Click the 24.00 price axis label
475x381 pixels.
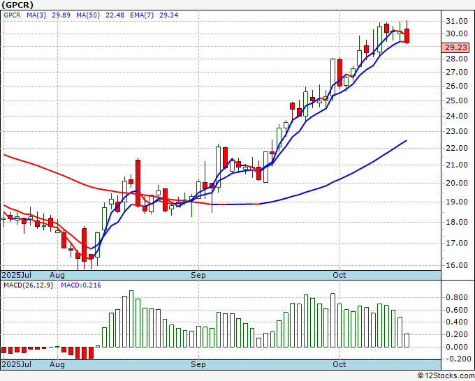coord(457,116)
